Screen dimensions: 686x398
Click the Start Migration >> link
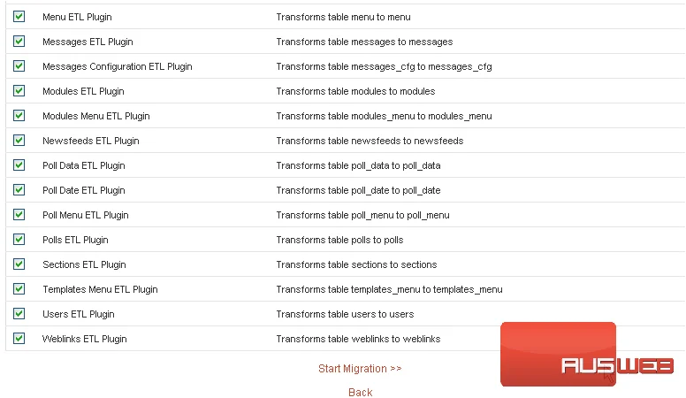pos(360,369)
